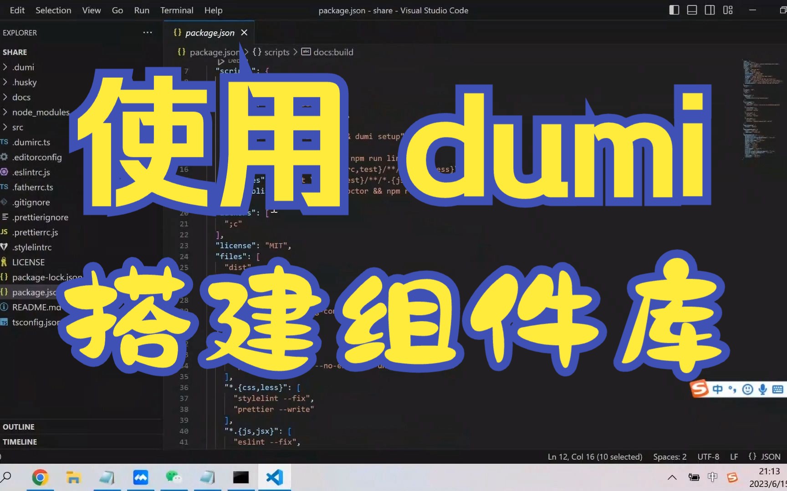Open terminal window from the taskbar

point(241,477)
